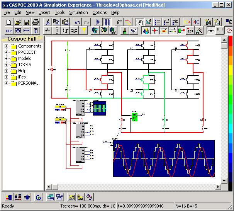Open the View menu
Screen dimensions: 234x211
click(x=30, y=12)
